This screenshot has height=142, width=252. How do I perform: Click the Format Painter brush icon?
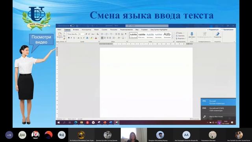tap(64, 39)
